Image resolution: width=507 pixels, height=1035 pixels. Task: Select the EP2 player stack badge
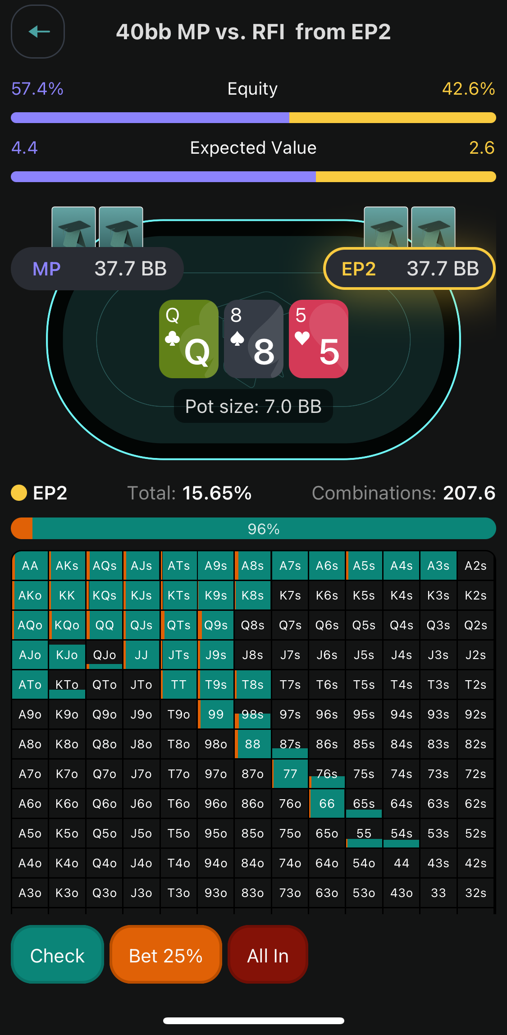pyautogui.click(x=409, y=269)
